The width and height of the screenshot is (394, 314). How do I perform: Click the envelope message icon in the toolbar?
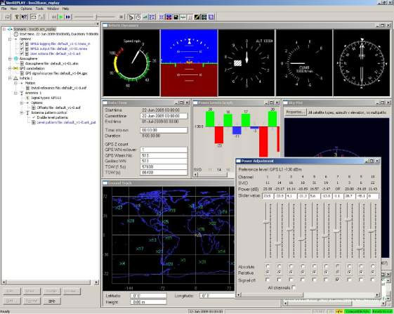click(33, 17)
